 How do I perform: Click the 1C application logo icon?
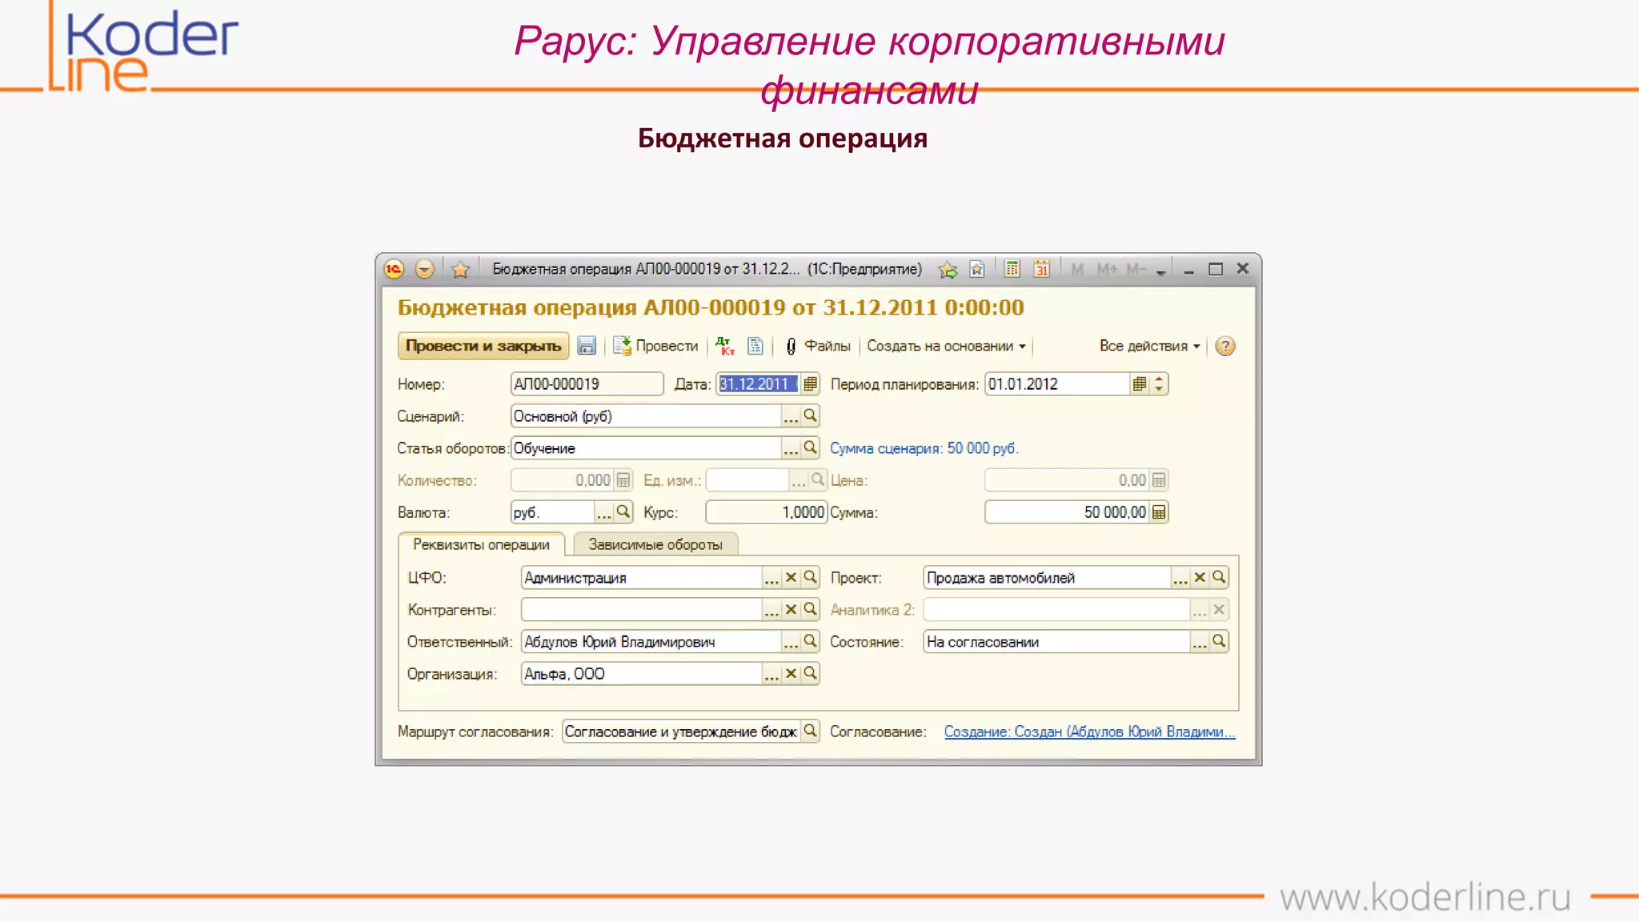click(x=393, y=269)
